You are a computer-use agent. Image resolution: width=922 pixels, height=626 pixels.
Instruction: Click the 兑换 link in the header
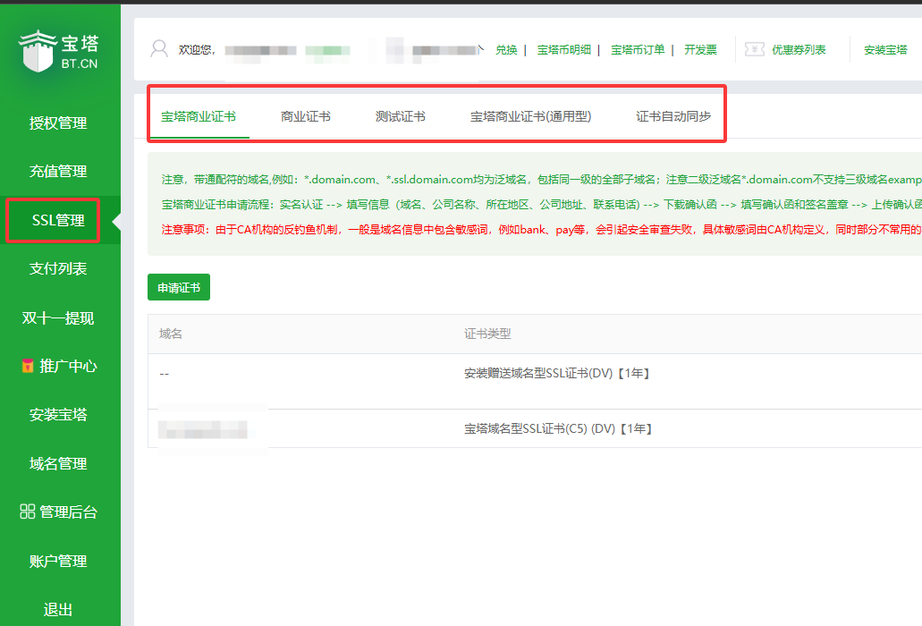coord(507,49)
